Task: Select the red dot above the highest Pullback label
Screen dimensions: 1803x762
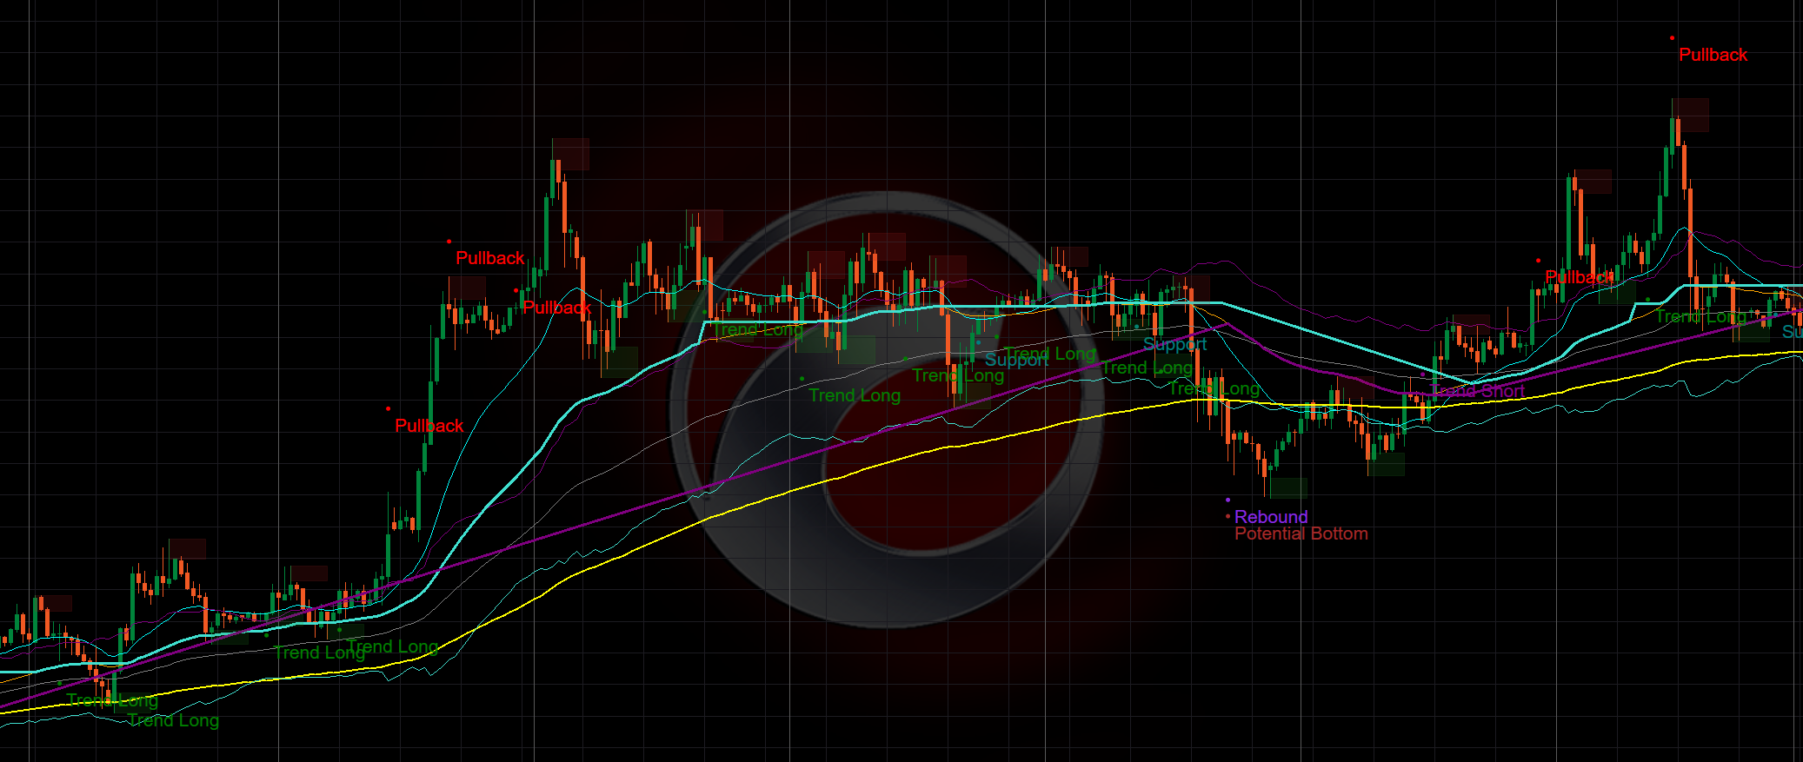Action: point(1672,38)
